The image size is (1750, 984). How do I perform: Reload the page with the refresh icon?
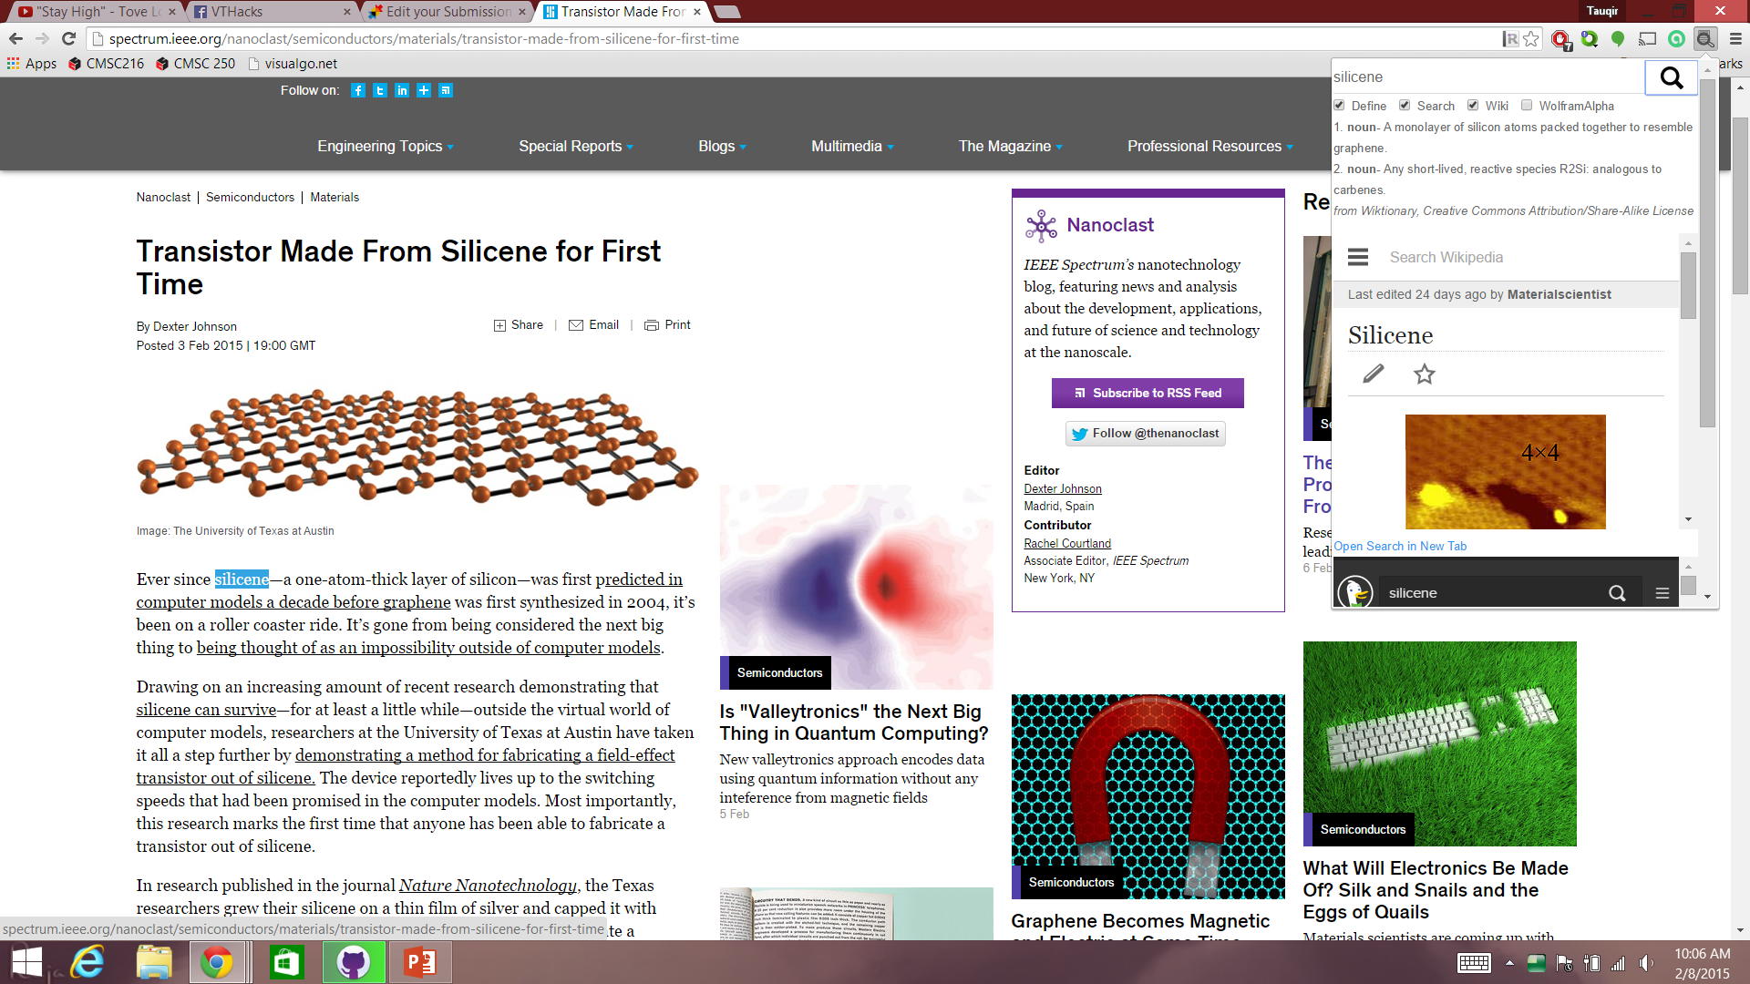pyautogui.click(x=68, y=39)
